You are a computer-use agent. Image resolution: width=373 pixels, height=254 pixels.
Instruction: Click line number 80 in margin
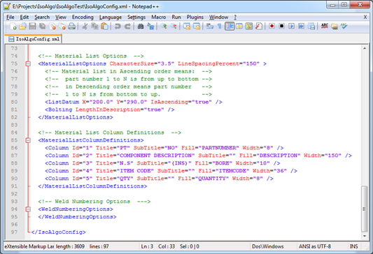click(x=14, y=102)
